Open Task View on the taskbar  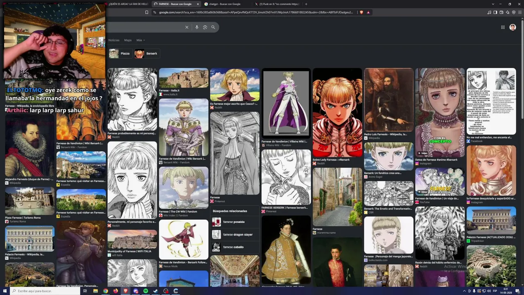[x=85, y=291]
